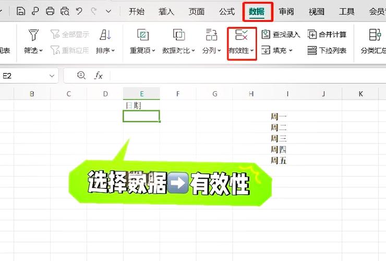Image resolution: width=386 pixels, height=261 pixels.
Task: Switch to the 页面 tab
Action: point(197,11)
